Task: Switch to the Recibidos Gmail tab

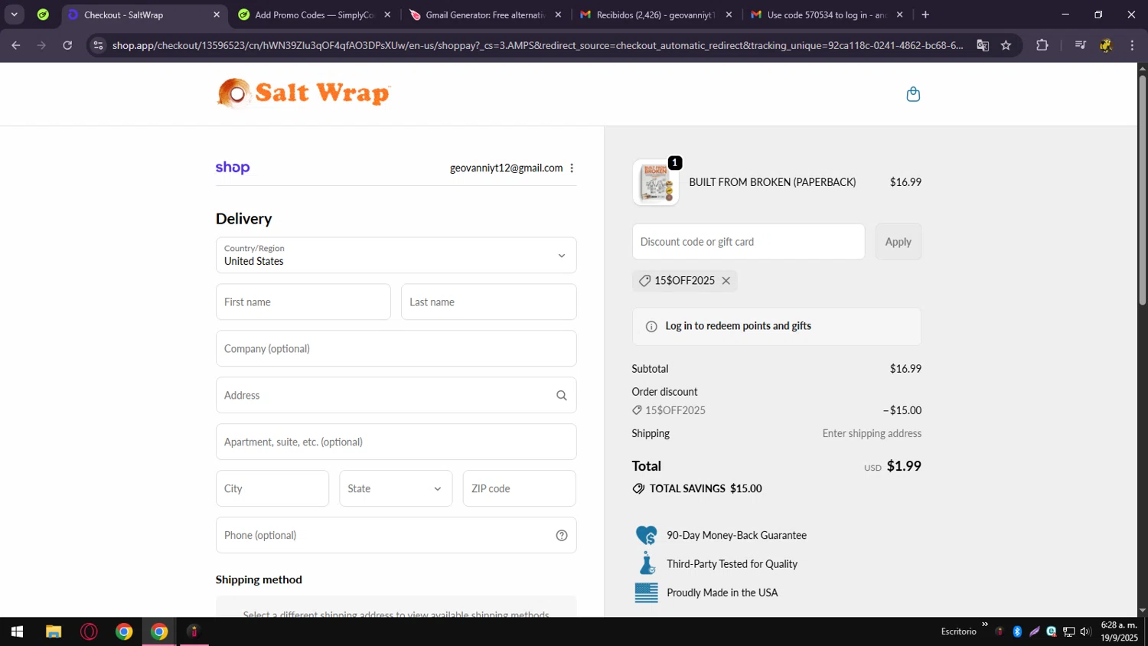Action: pos(655,15)
